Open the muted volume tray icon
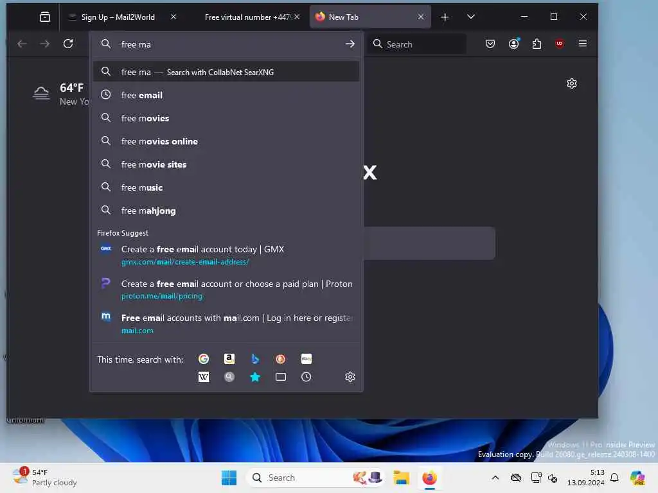 click(x=553, y=478)
